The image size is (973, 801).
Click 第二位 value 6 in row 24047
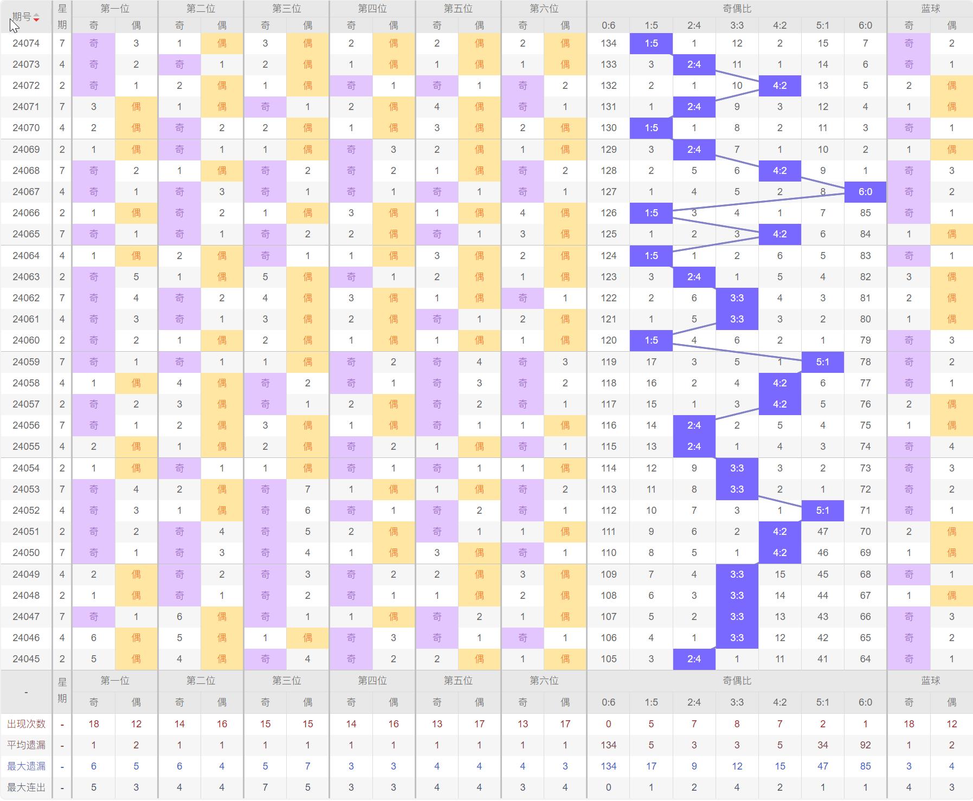click(179, 617)
